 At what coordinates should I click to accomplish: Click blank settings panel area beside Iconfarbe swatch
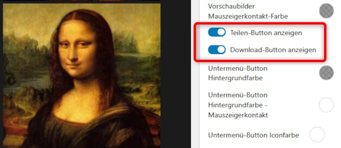pyautogui.click(x=332, y=135)
